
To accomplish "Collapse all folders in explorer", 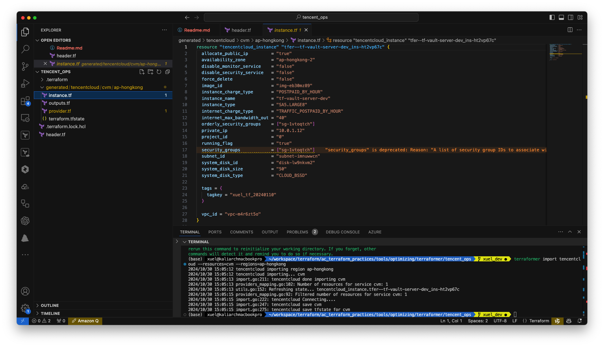I will pos(167,72).
